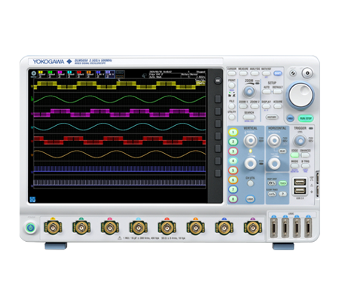
Task: Push the round blue key beside RUN/STOP
Action: click(x=290, y=118)
